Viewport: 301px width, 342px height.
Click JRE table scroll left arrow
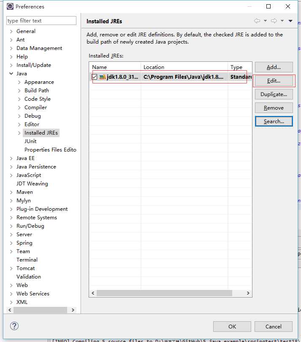pos(93,293)
